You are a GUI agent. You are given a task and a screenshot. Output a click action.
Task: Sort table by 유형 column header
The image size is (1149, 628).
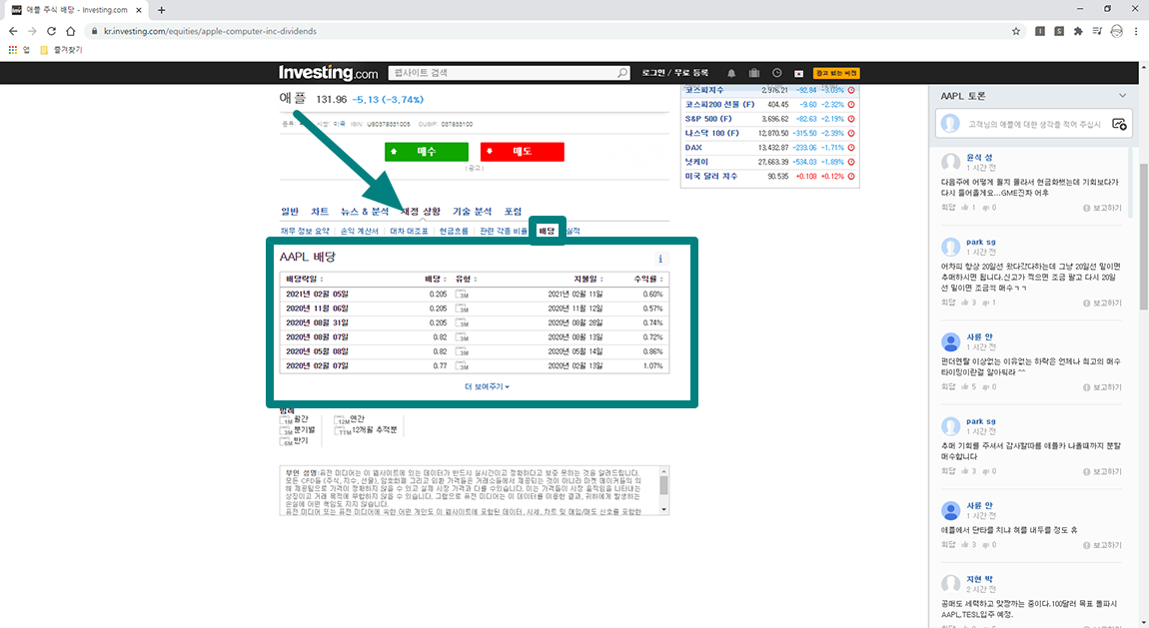(x=466, y=279)
